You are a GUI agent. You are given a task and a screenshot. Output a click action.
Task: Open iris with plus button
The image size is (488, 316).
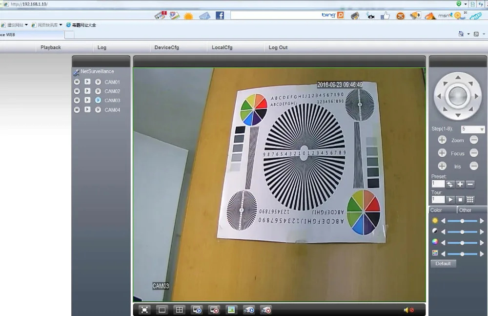click(442, 166)
